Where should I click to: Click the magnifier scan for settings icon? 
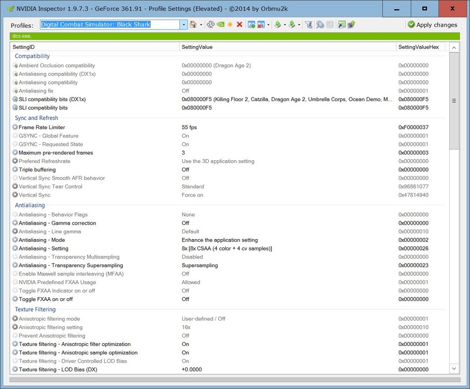tap(320, 24)
